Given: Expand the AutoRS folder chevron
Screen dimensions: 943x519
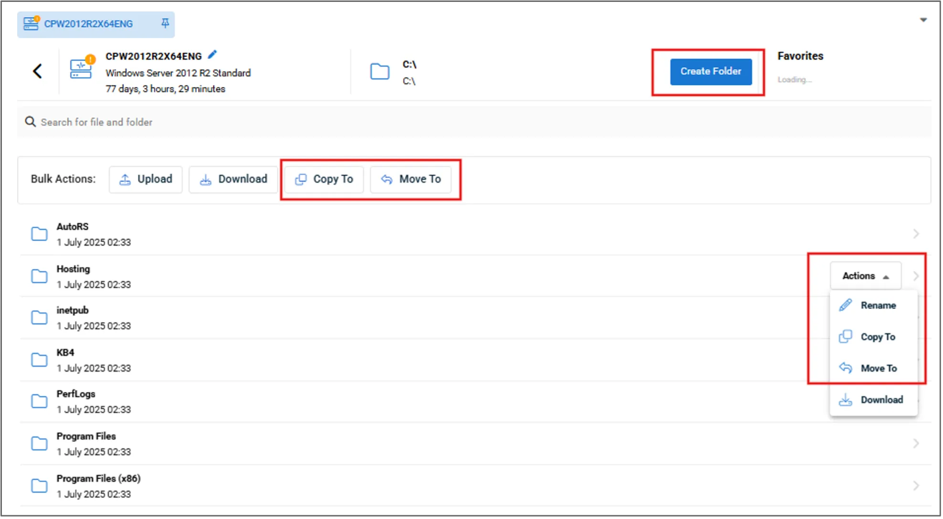Looking at the screenshot, I should tap(915, 234).
